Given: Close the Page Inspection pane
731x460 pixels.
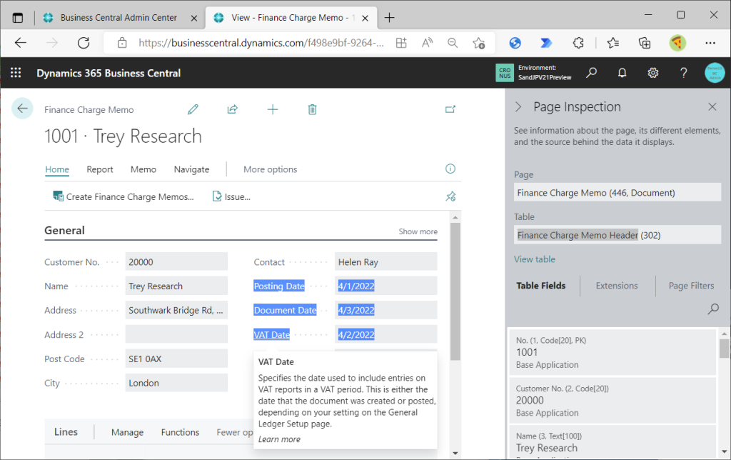Looking at the screenshot, I should [x=712, y=107].
